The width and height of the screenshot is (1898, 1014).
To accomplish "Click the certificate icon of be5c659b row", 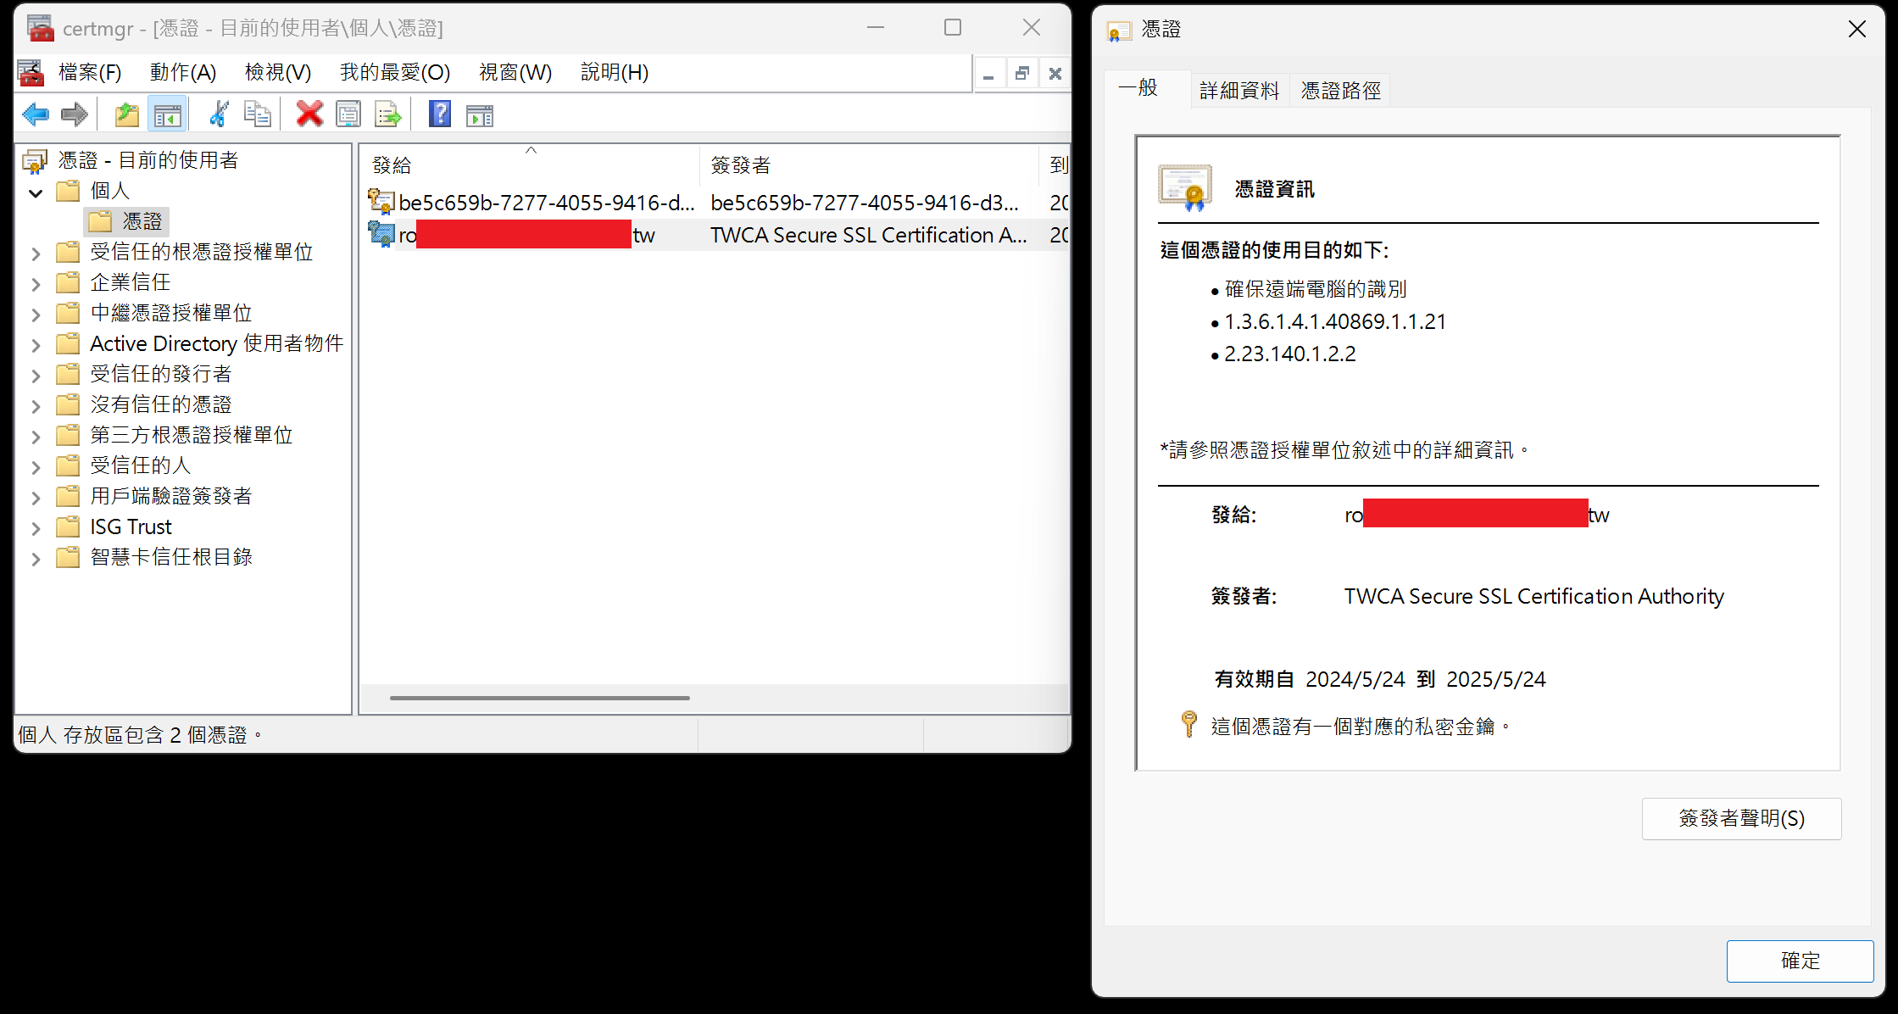I will tap(381, 202).
